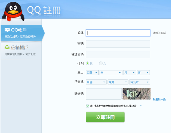This screenshot has height=133, width=171.
Task: Click the 驗證碼 captcha input field
Action: 104,94
